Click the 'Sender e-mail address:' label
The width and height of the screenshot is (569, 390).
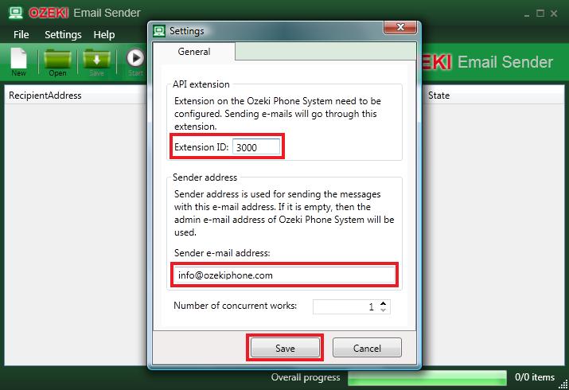click(222, 253)
